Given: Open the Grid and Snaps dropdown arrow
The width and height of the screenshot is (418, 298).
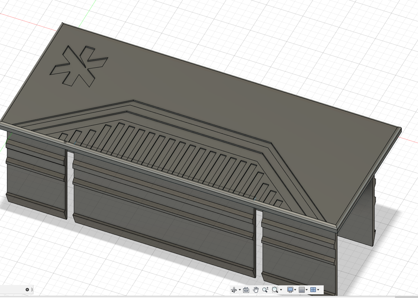Looking at the screenshot, I should coord(307,290).
